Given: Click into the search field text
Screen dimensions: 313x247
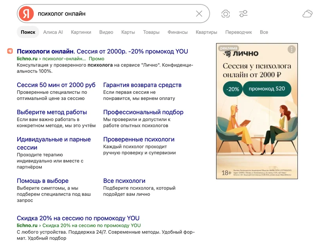Looking at the screenshot, I should [62, 14].
